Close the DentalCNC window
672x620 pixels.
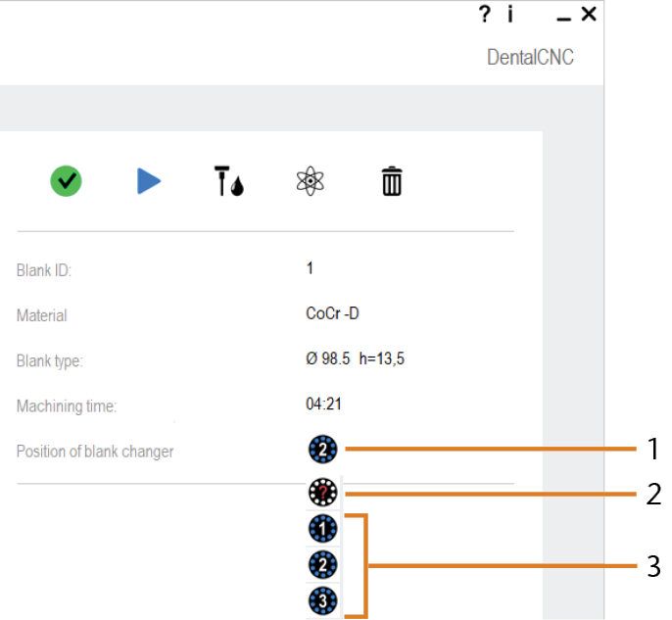(x=589, y=14)
